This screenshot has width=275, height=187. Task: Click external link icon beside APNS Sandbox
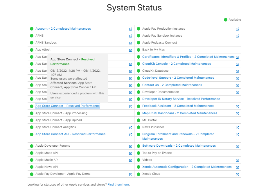pos(131,43)
